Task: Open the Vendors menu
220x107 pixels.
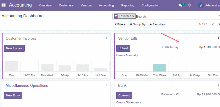Action: (x=86, y=5)
